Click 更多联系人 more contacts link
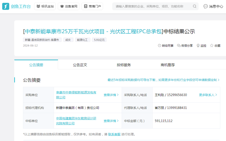 click(x=208, y=95)
